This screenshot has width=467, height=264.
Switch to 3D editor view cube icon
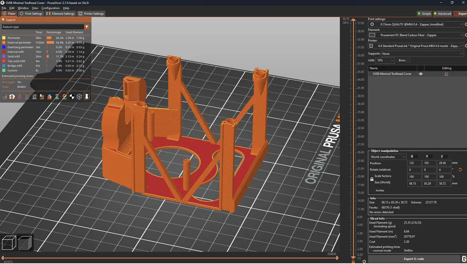coord(8,242)
